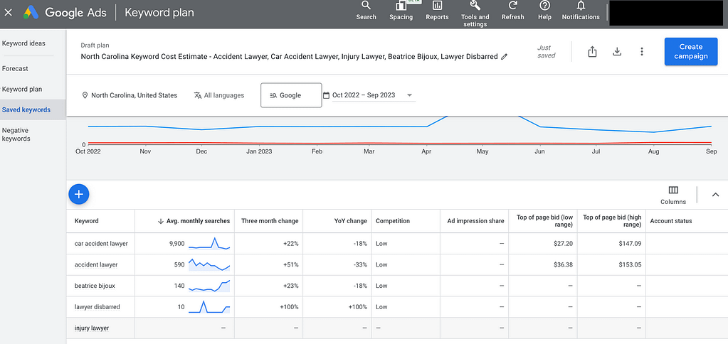
Task: Click the Just saved status
Action: coord(546,51)
